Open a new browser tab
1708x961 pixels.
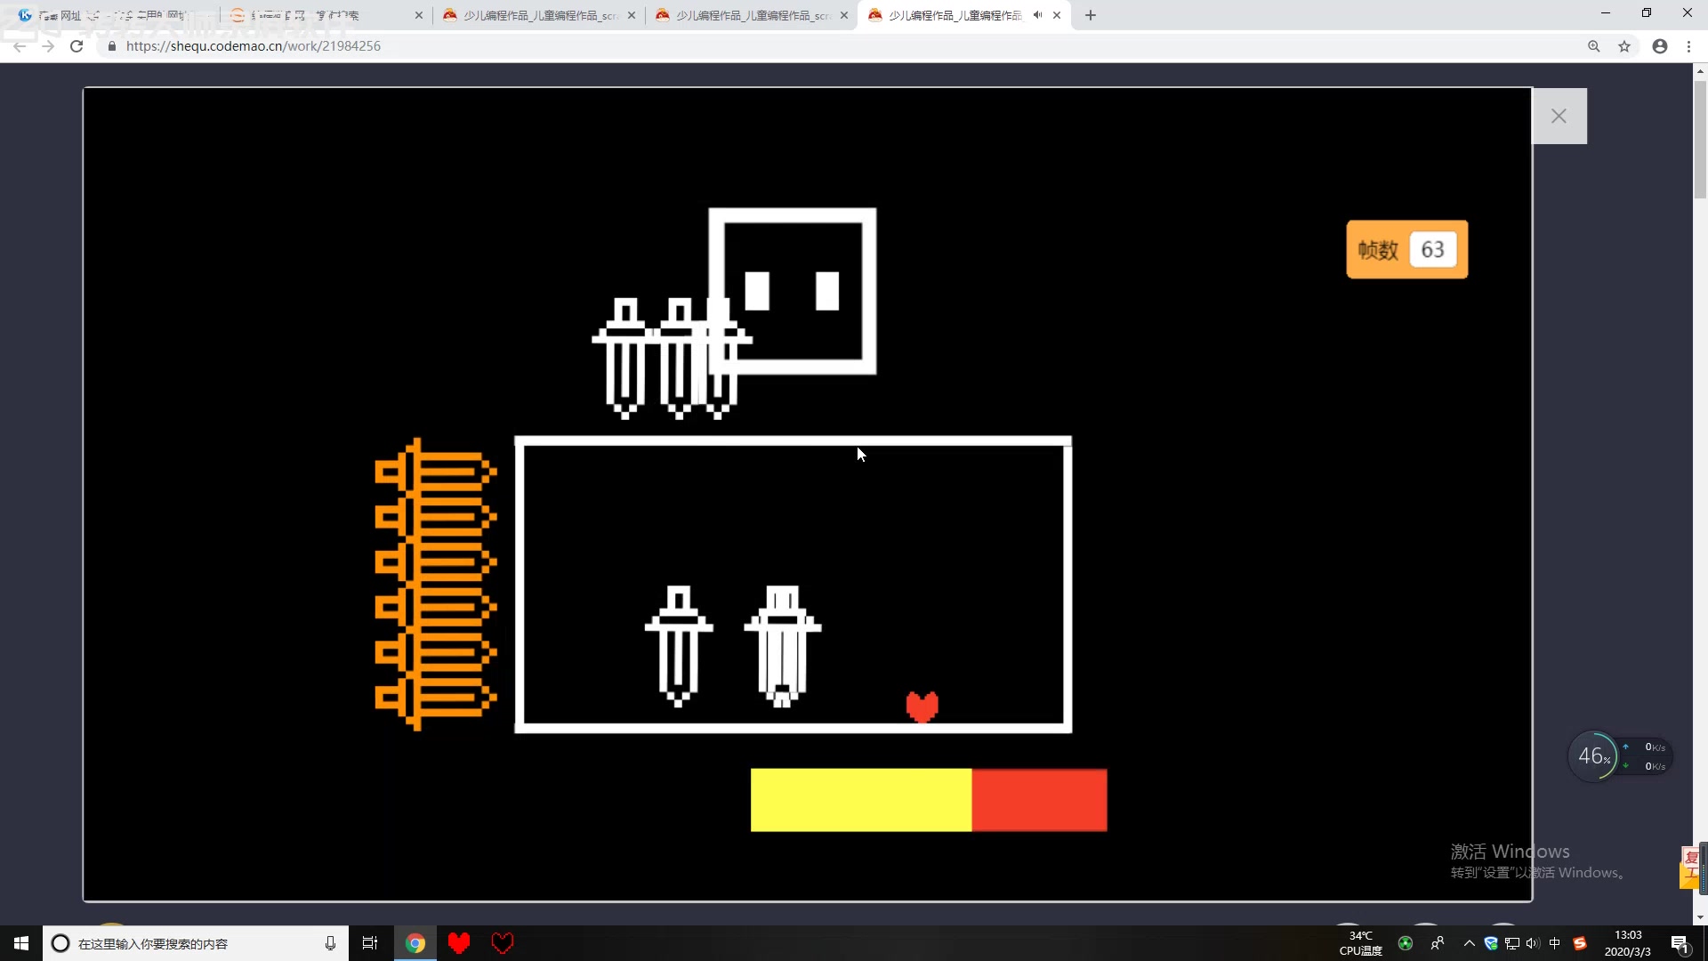coord(1091,15)
